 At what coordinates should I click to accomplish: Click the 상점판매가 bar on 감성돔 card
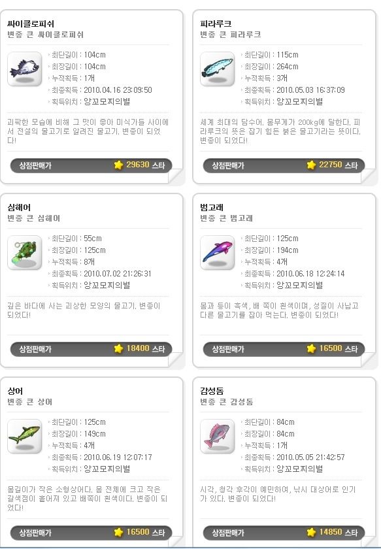tap(284, 533)
